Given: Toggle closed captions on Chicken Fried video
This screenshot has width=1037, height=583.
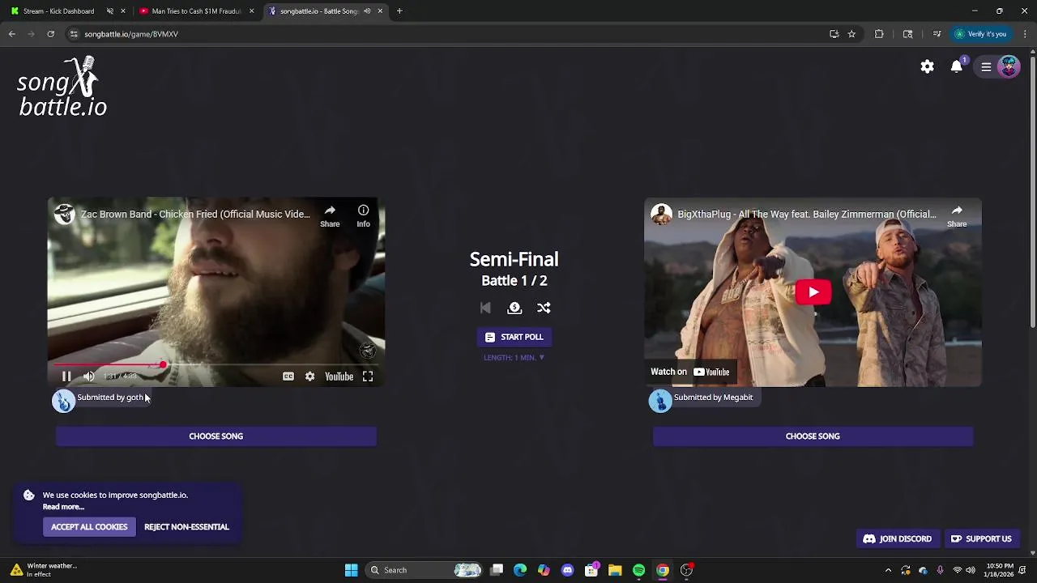Looking at the screenshot, I should [x=288, y=377].
